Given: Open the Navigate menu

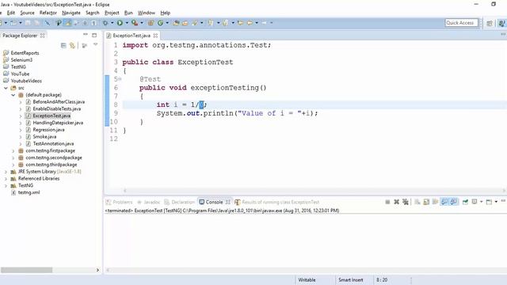Looking at the screenshot, I should [x=71, y=13].
